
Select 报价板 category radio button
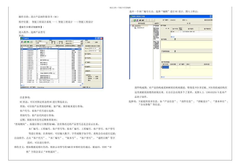pos(58,42)
